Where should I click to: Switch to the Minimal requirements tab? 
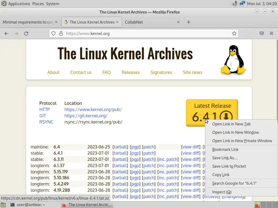(28, 22)
